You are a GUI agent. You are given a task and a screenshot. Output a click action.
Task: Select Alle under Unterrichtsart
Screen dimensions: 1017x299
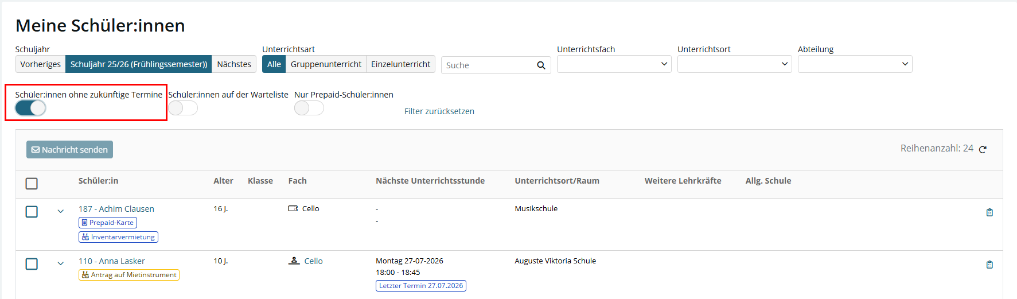pos(274,64)
